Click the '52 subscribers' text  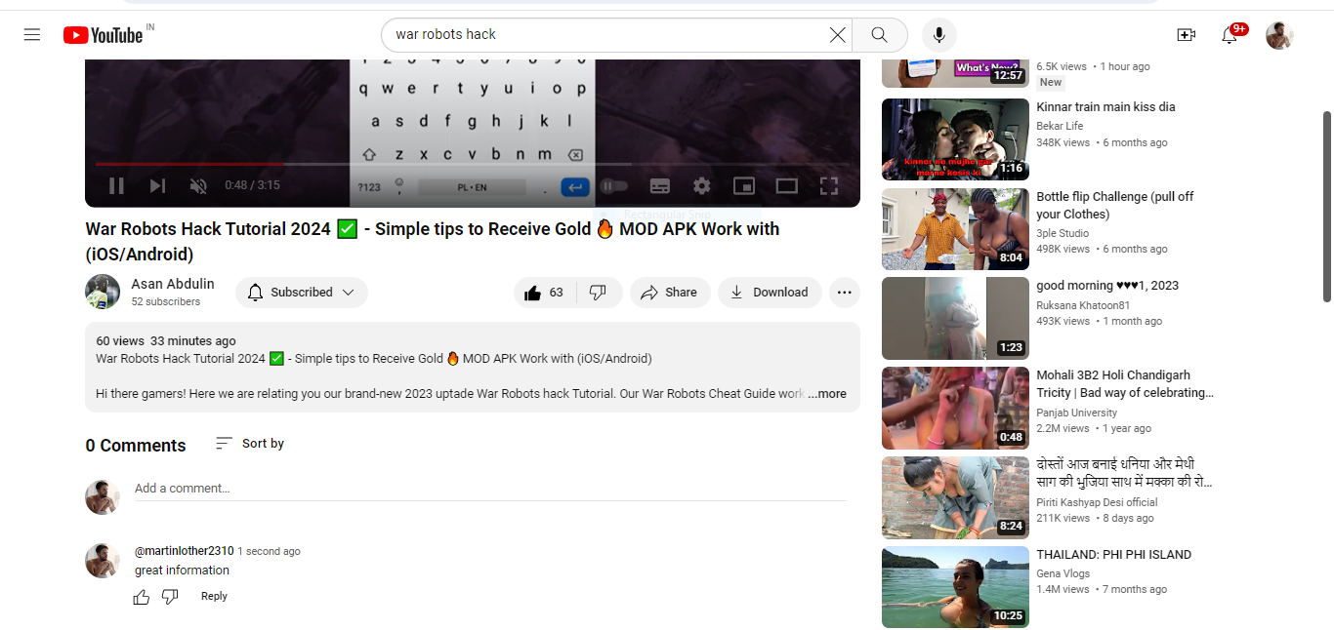pyautogui.click(x=166, y=302)
